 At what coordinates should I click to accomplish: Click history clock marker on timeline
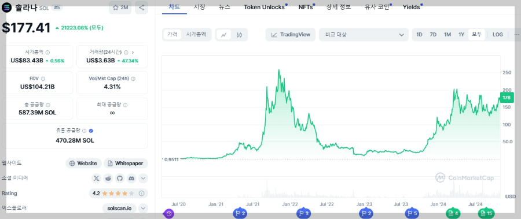coord(168,214)
